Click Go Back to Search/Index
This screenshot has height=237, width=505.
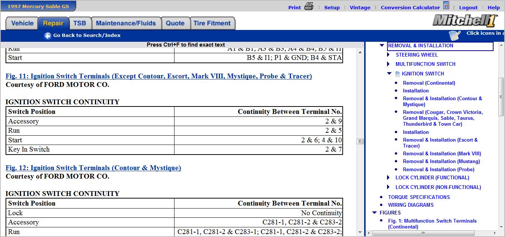click(x=87, y=35)
